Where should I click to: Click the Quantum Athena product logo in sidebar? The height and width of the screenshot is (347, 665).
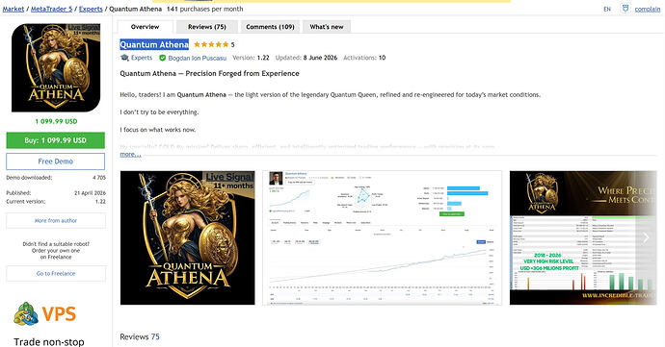pos(56,67)
